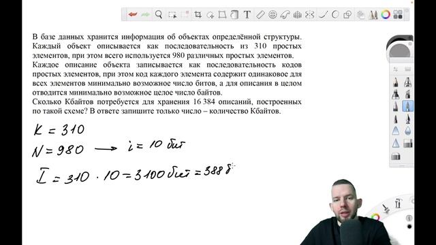436x245 pixels.
Task: Choose the water-drop blur brush
Action: [x=407, y=131]
